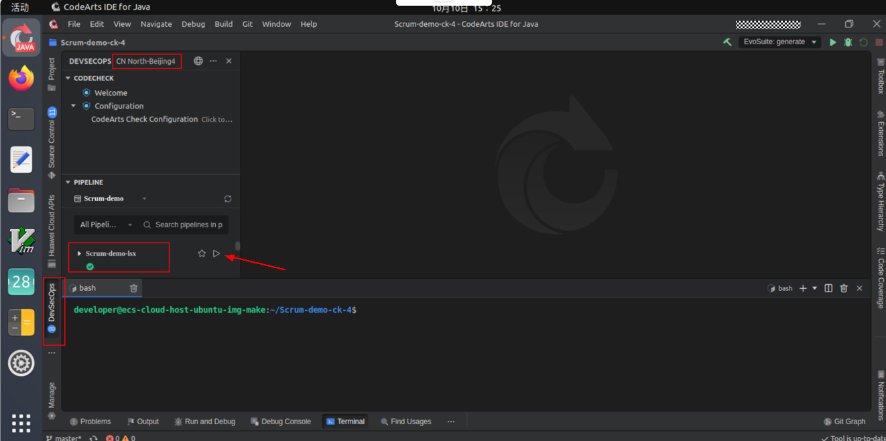
Task: Switch to the Output tab
Action: coord(143,422)
